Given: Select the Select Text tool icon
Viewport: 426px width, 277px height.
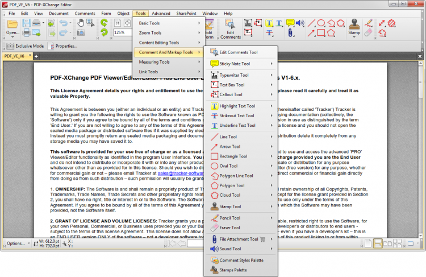Looking at the screenshot, I should coord(90,23).
